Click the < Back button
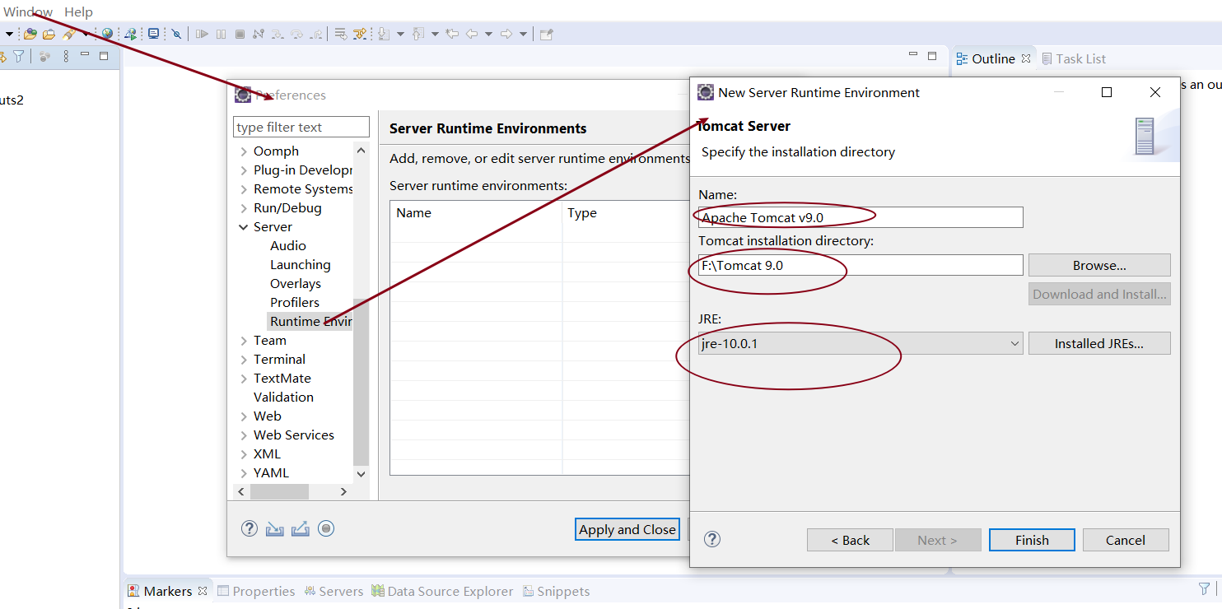 click(850, 540)
